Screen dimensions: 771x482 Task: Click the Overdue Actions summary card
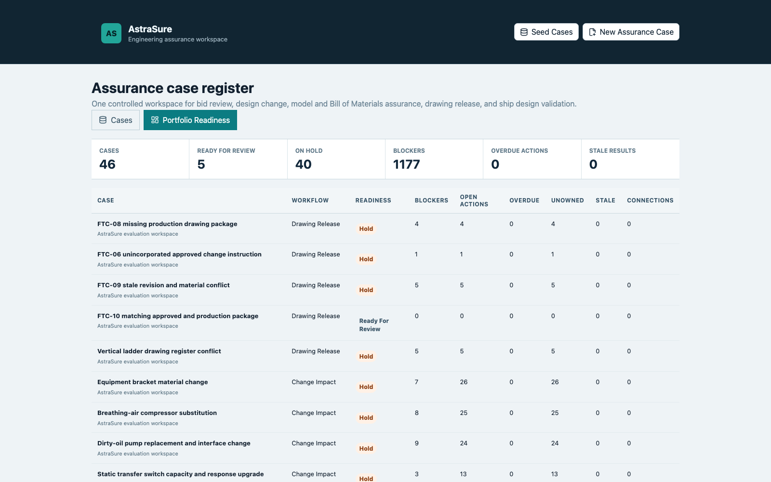point(532,159)
